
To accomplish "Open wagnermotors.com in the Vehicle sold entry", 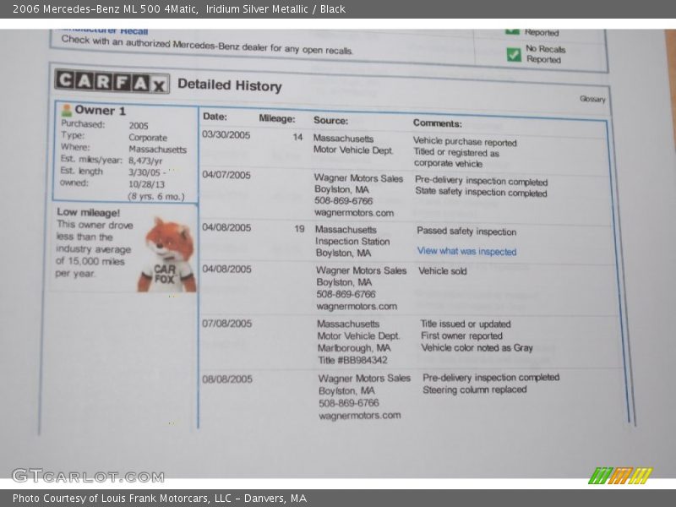I will tap(355, 306).
